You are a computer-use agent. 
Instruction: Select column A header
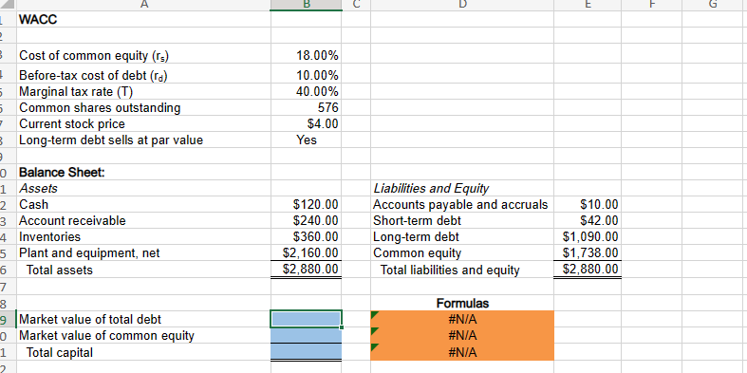(143, 5)
